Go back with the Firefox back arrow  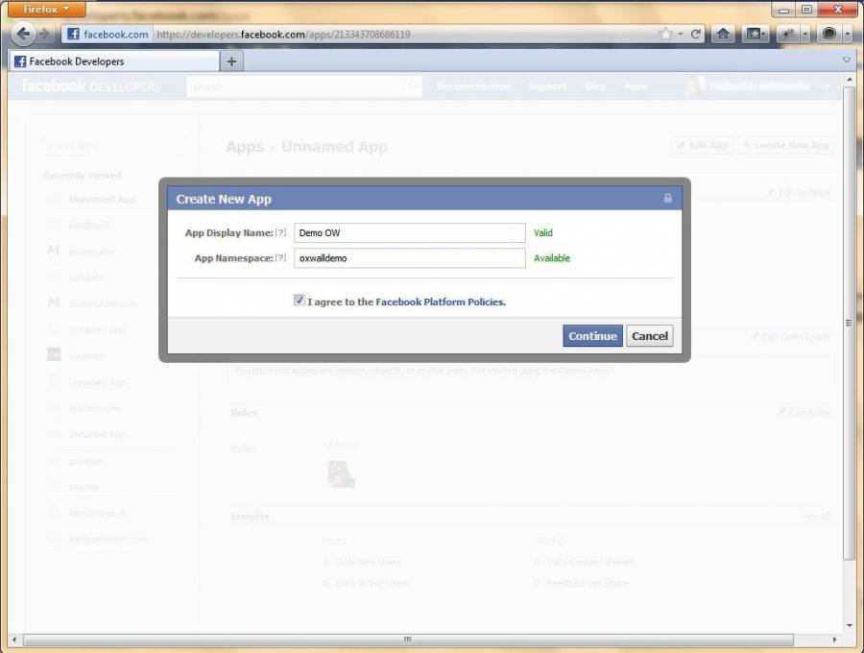click(23, 35)
